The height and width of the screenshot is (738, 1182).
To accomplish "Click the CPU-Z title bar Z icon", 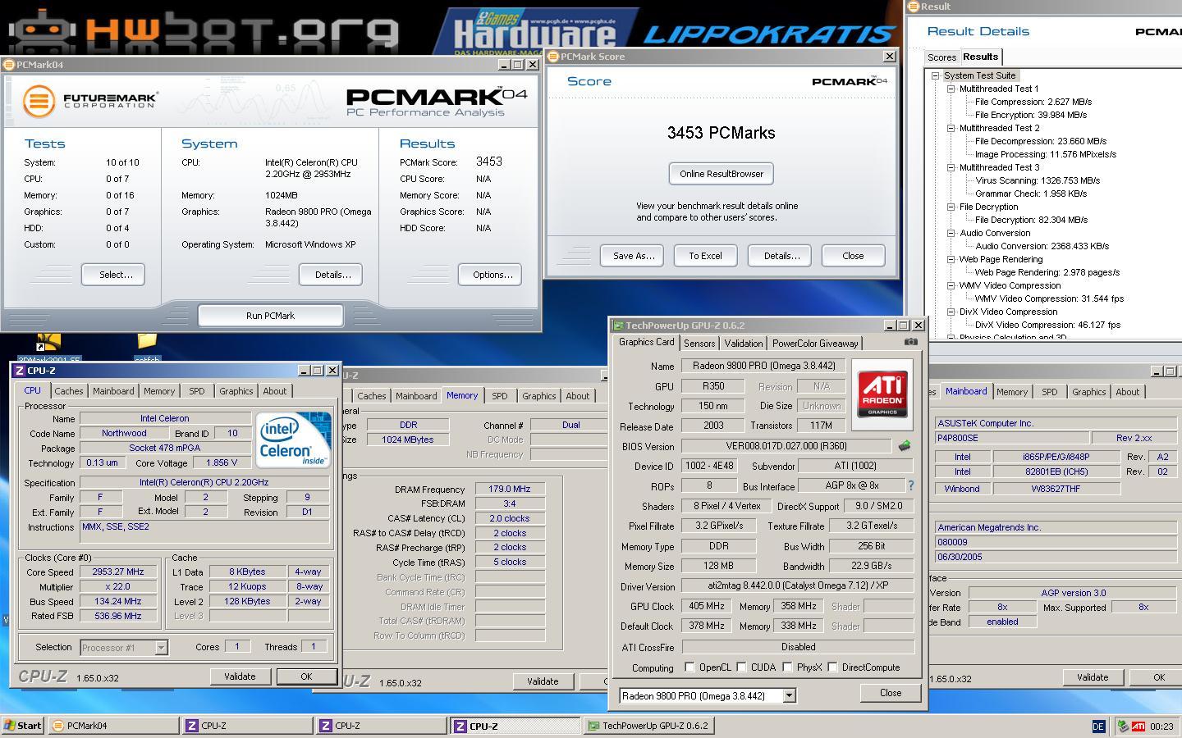I will pos(20,371).
